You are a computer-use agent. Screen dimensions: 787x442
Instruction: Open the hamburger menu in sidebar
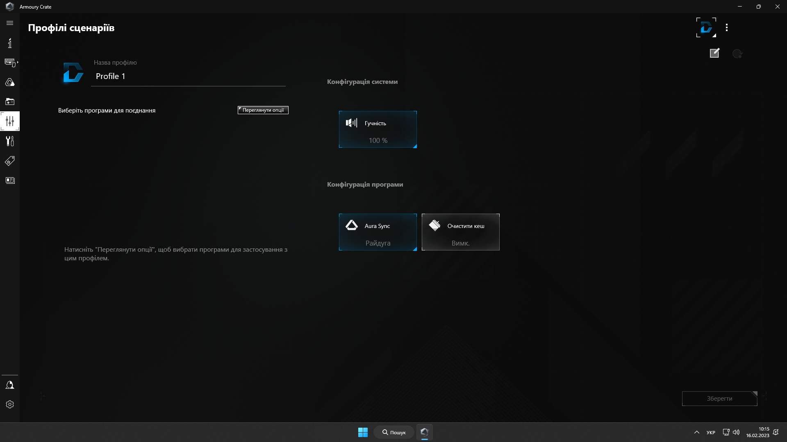coord(10,23)
